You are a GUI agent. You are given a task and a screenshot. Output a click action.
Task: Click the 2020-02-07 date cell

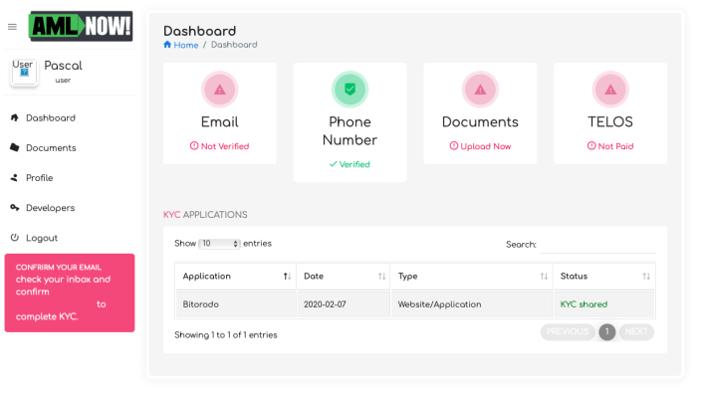(344, 304)
